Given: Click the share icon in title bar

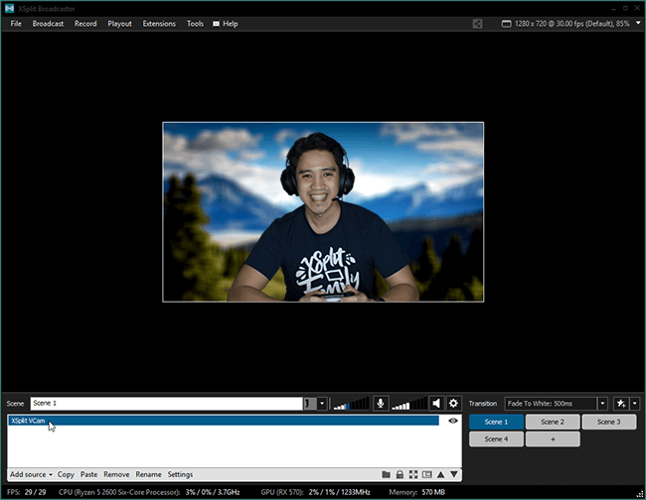Looking at the screenshot, I should click(x=477, y=24).
